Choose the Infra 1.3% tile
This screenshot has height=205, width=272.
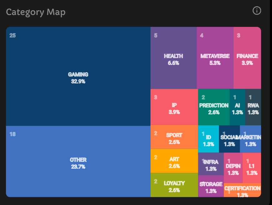point(211,164)
